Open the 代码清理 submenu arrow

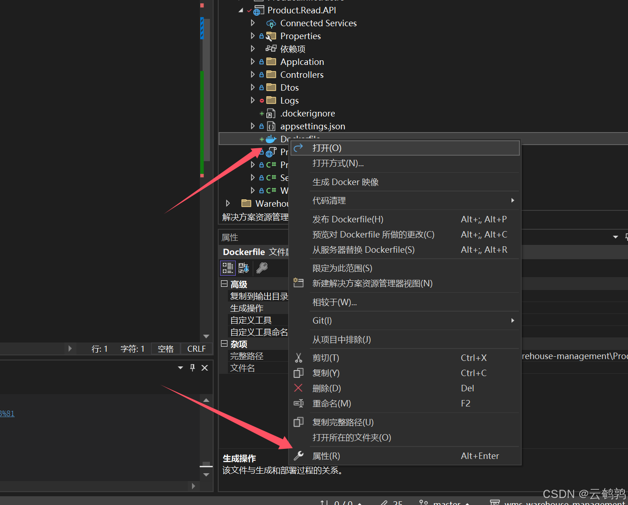click(x=512, y=200)
